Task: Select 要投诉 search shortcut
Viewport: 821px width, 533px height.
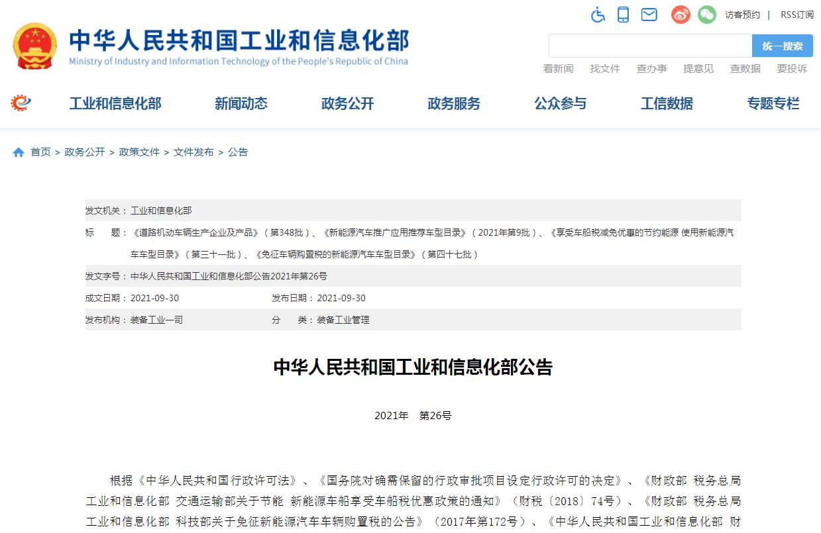Action: click(792, 68)
